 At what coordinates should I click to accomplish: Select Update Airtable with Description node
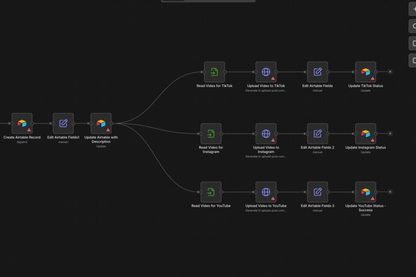(x=101, y=123)
